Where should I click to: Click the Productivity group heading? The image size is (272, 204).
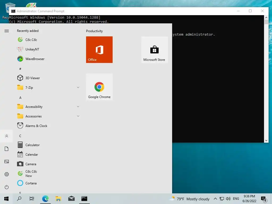[94, 31]
